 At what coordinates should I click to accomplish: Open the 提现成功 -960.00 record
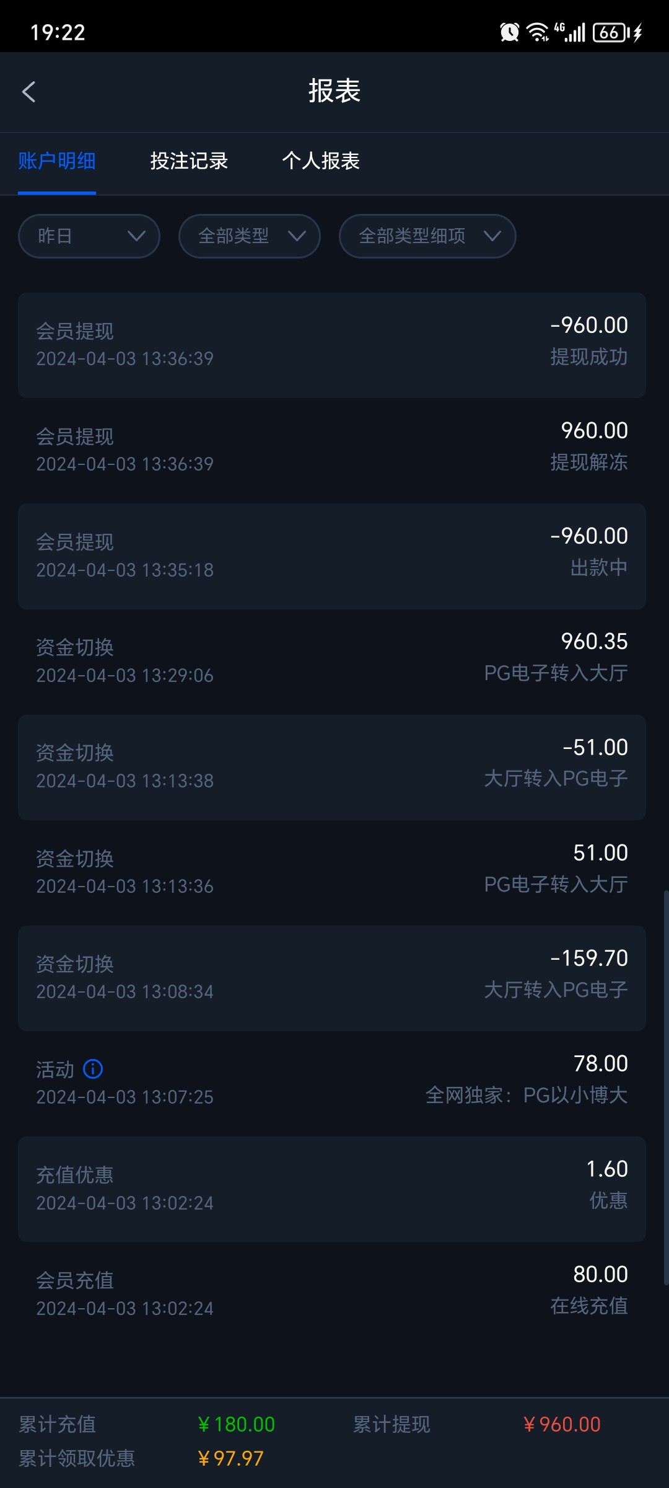tap(332, 345)
